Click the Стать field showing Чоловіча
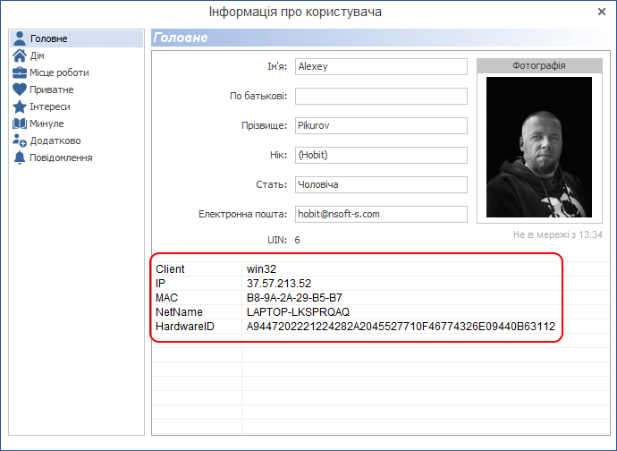 coord(381,184)
